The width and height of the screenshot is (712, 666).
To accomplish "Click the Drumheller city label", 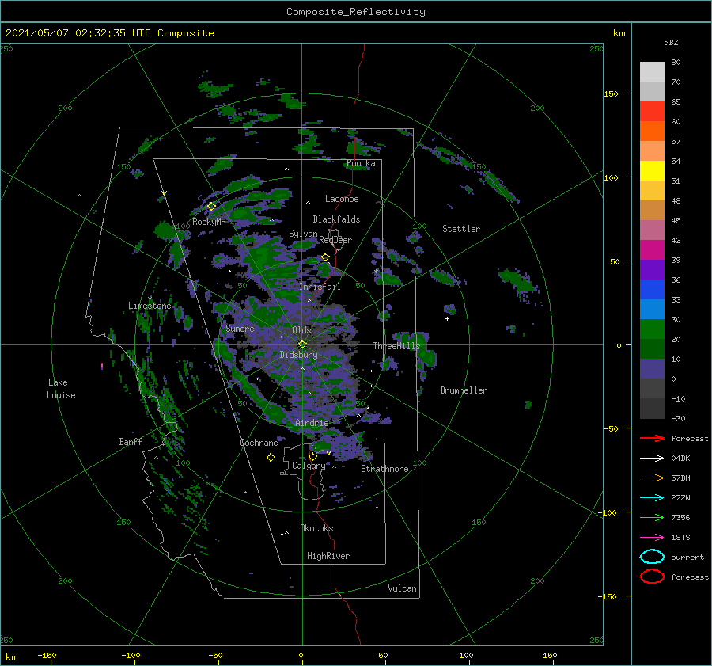I will (464, 390).
